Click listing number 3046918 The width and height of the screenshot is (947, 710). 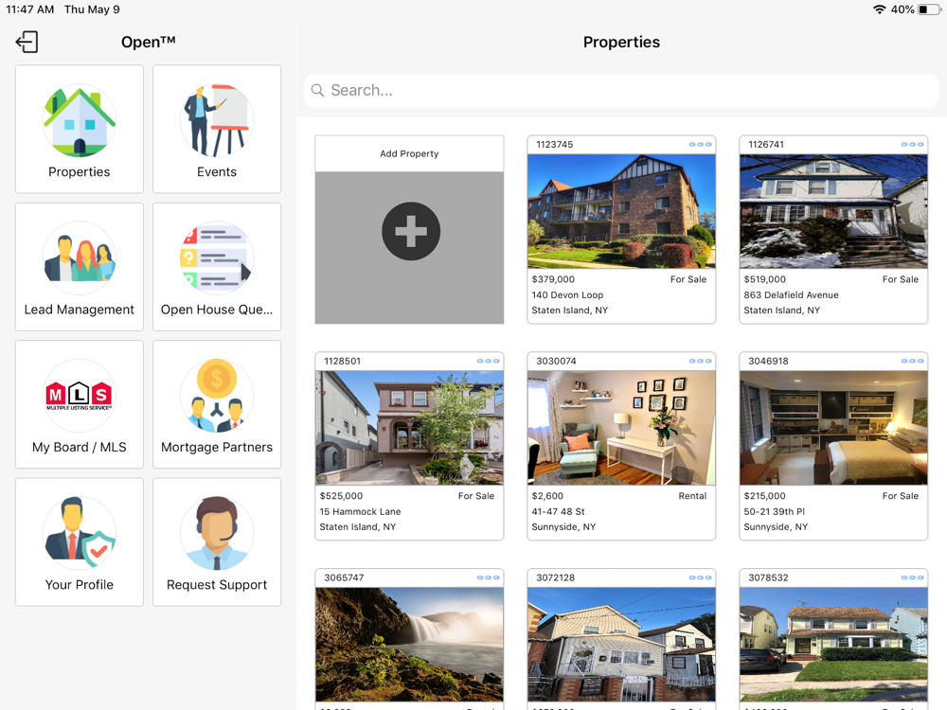[x=768, y=362]
